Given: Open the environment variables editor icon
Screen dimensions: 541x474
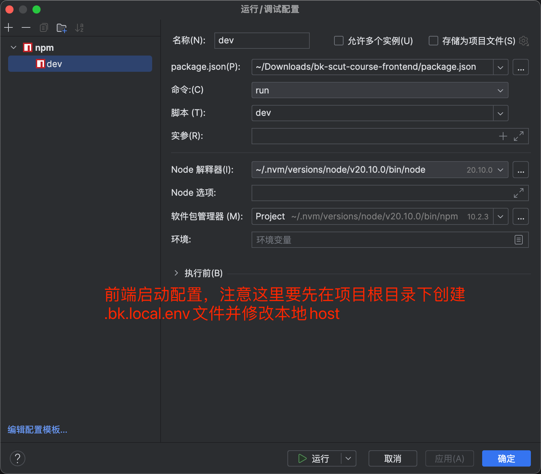Looking at the screenshot, I should click(518, 240).
